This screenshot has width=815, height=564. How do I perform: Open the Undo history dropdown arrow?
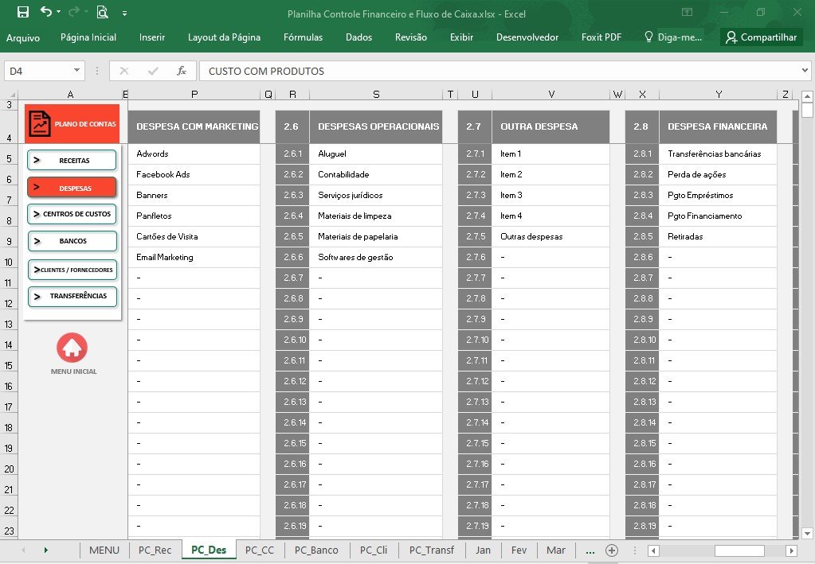(x=58, y=12)
